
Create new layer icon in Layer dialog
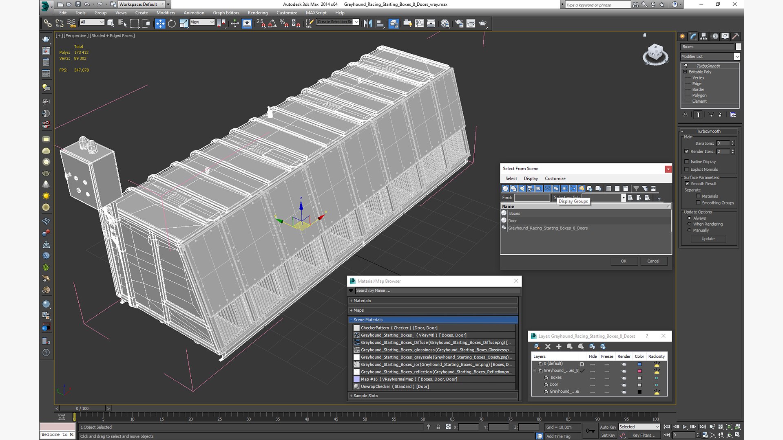point(537,347)
